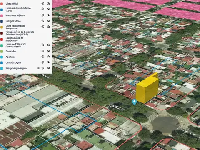Toggle Ensanche light green swatch
Viewport: 200px width, 150px height.
(x=2, y=52)
